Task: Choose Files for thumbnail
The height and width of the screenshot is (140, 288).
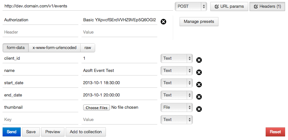Action: pyautogui.click(x=97, y=108)
